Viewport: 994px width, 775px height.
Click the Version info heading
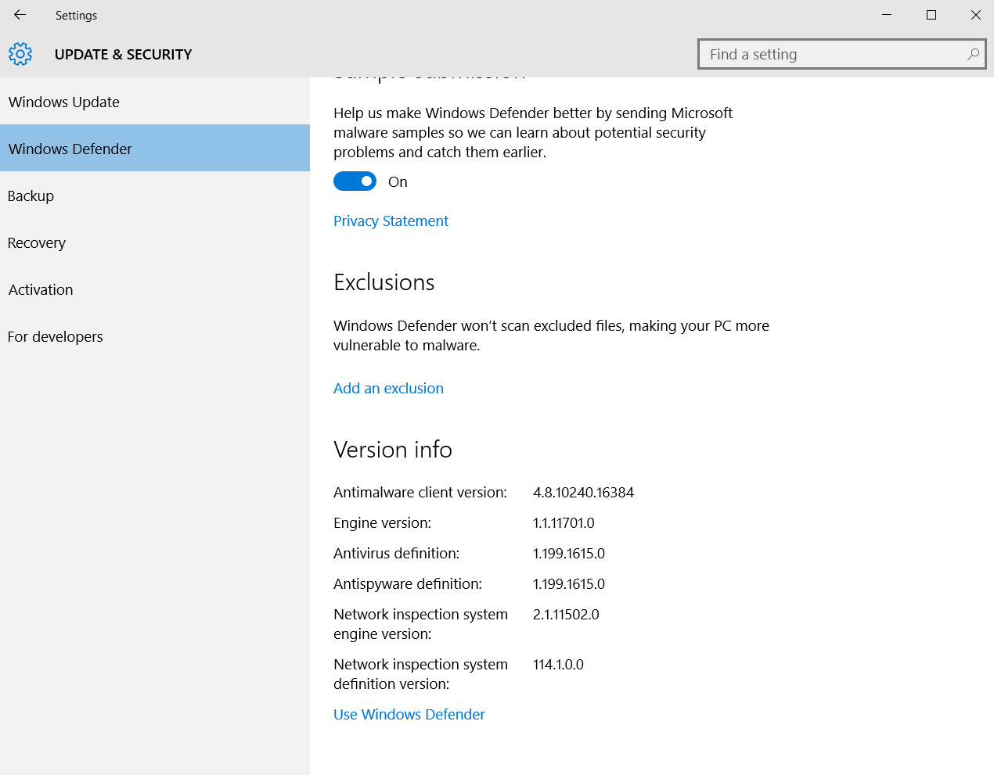[x=393, y=450]
